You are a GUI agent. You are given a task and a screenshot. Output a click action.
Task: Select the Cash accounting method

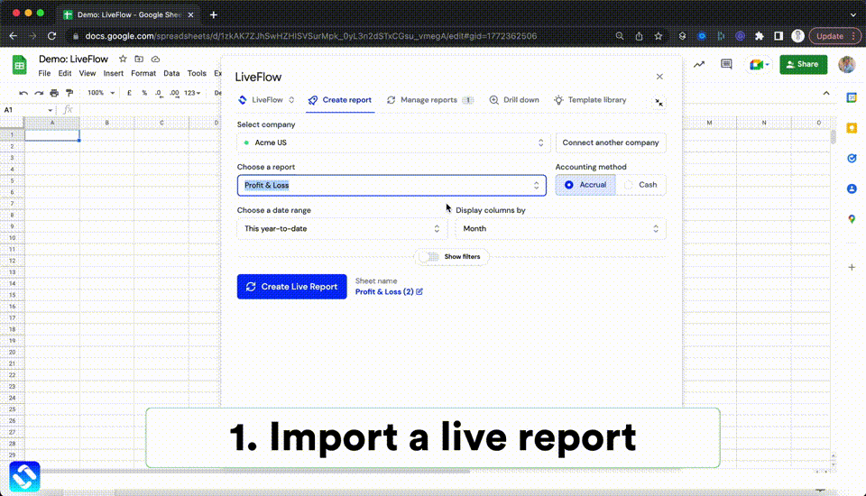coord(640,185)
